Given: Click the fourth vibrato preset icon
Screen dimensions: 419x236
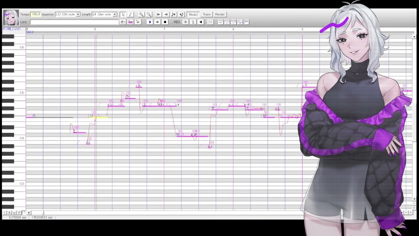Looking at the screenshot, I should tap(240, 22).
